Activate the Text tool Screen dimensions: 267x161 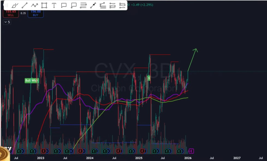click(54, 5)
